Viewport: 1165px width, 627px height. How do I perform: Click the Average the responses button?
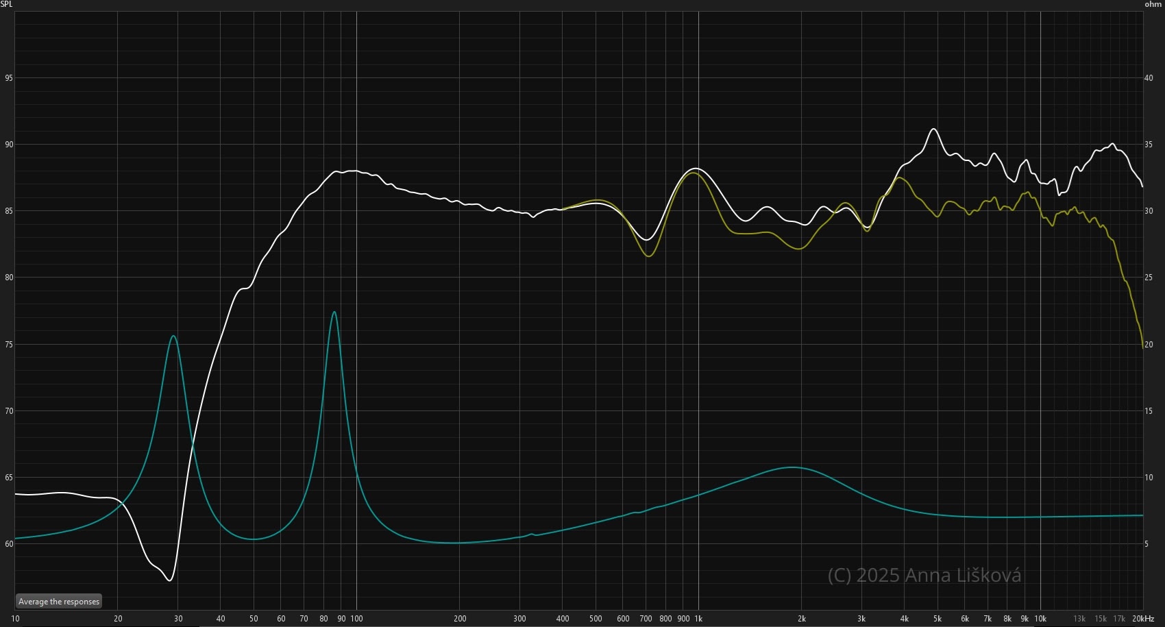tap(59, 602)
